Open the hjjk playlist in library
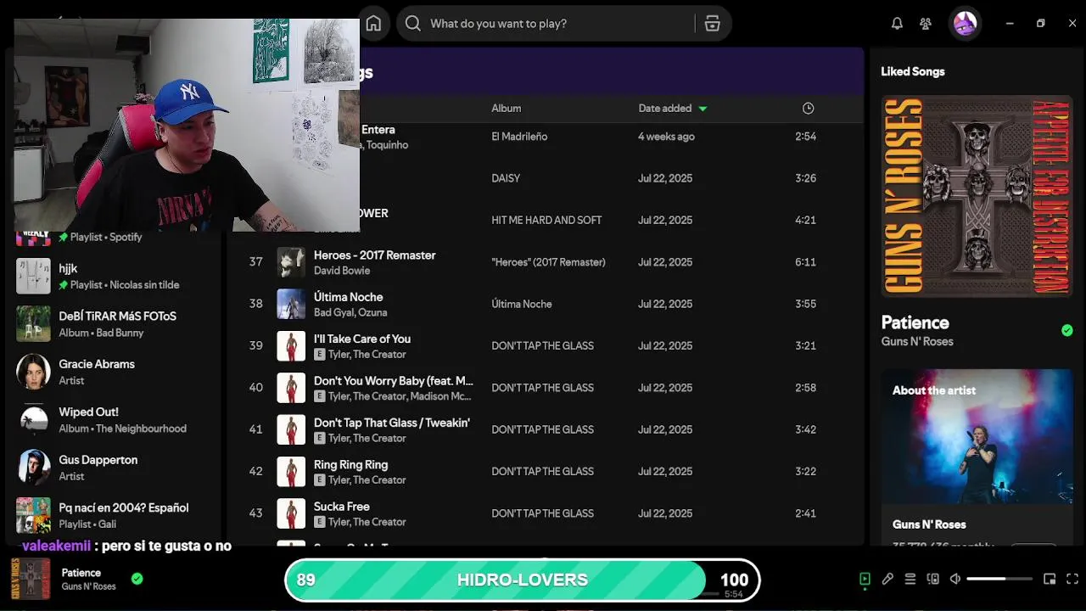The height and width of the screenshot is (611, 1086). tap(115, 277)
